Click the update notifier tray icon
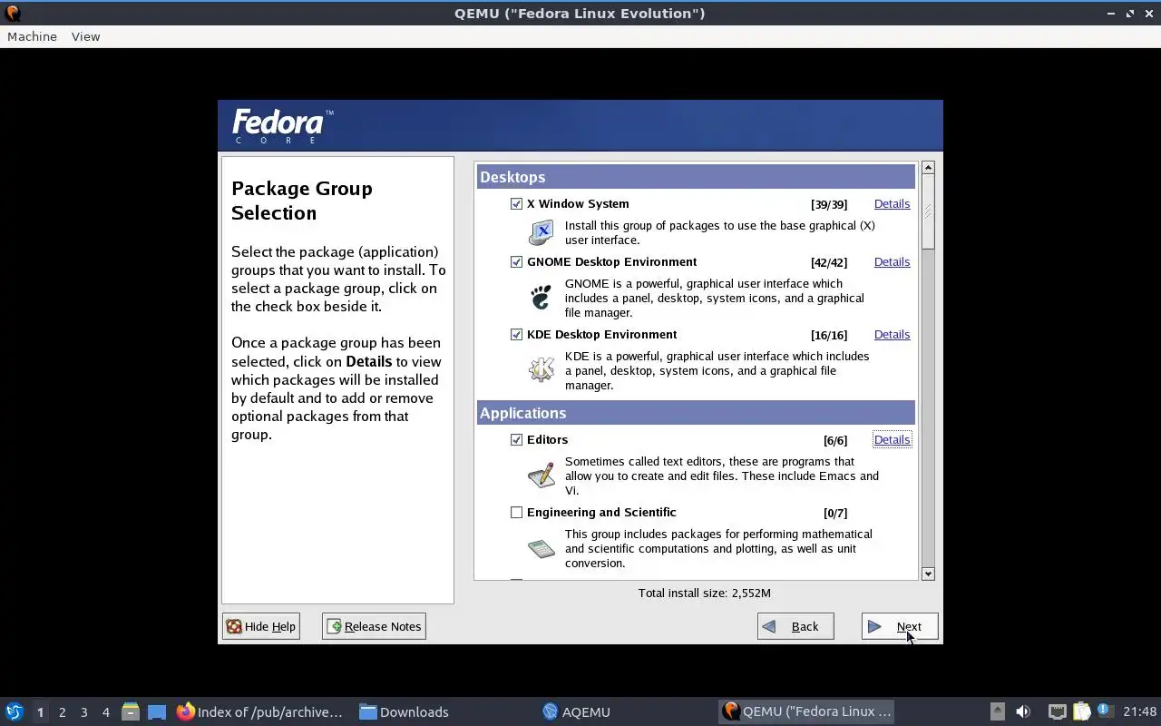This screenshot has width=1161, height=726. (x=1105, y=711)
